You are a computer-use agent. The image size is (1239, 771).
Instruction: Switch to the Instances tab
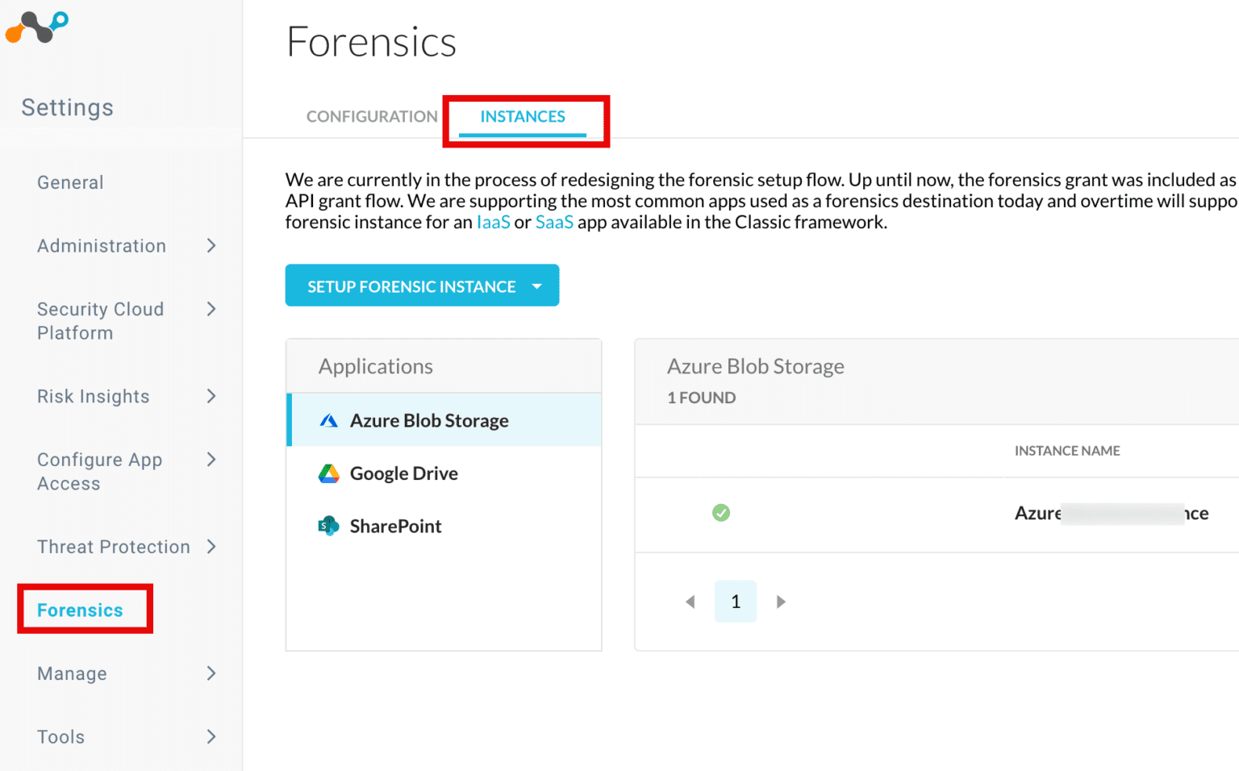(x=523, y=116)
